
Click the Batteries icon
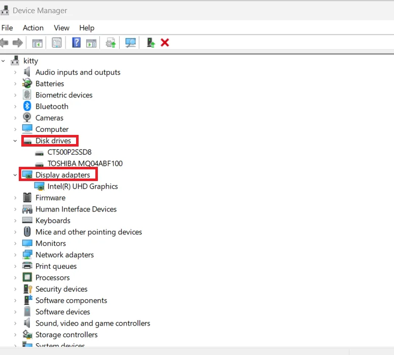(x=27, y=83)
